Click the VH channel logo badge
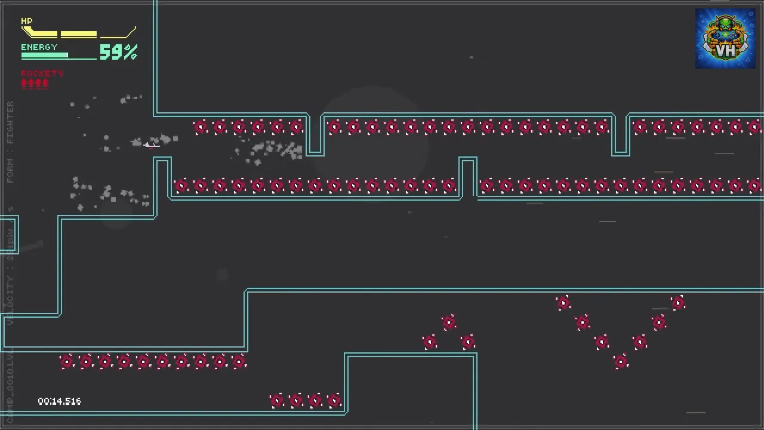This screenshot has height=430, width=764. pyautogui.click(x=725, y=38)
